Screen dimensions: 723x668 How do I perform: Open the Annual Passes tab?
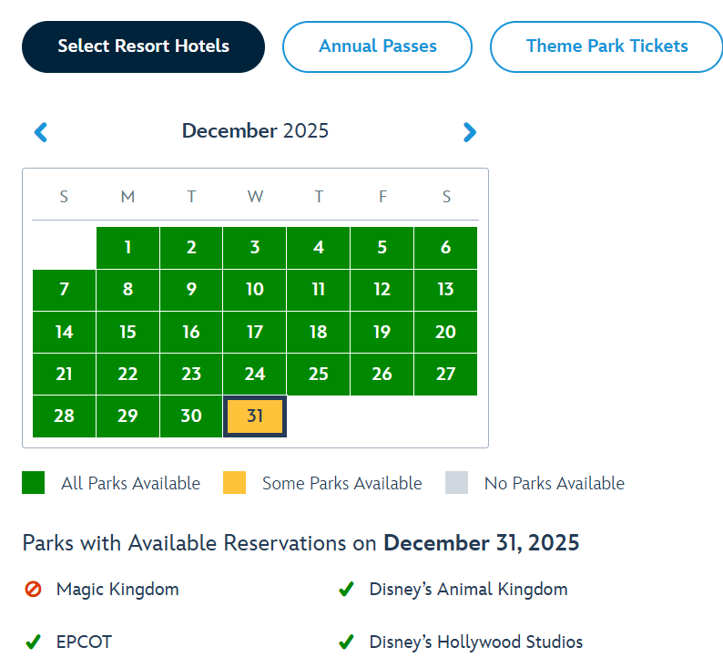(377, 46)
